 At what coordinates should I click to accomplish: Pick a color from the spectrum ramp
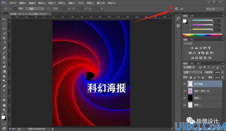click(x=202, y=35)
